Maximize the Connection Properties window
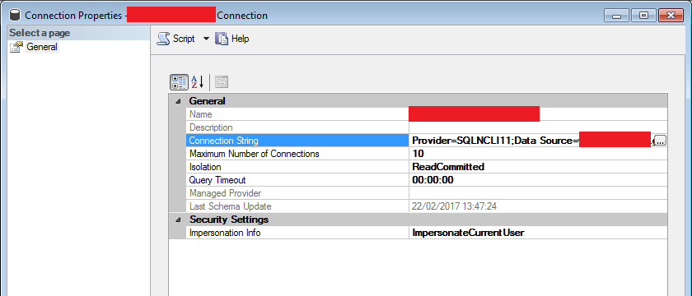Viewport: 692px width, 296px height. [643, 16]
